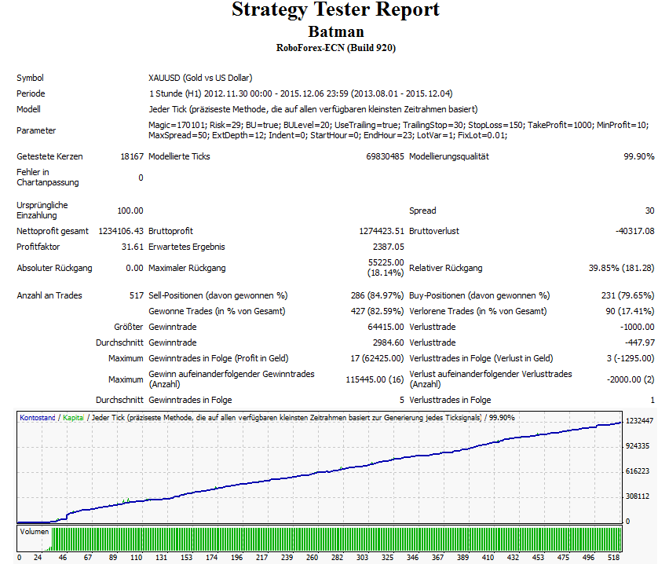Click the 'Maximaler Rückgang' value 55225.00 (18.14%)
This screenshot has height=564, width=669.
point(386,267)
